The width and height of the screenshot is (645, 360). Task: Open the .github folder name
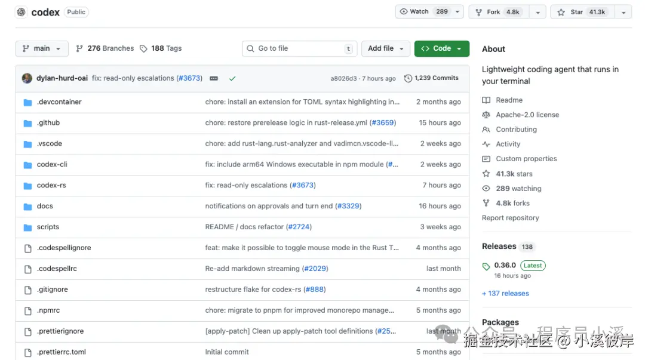tap(48, 122)
